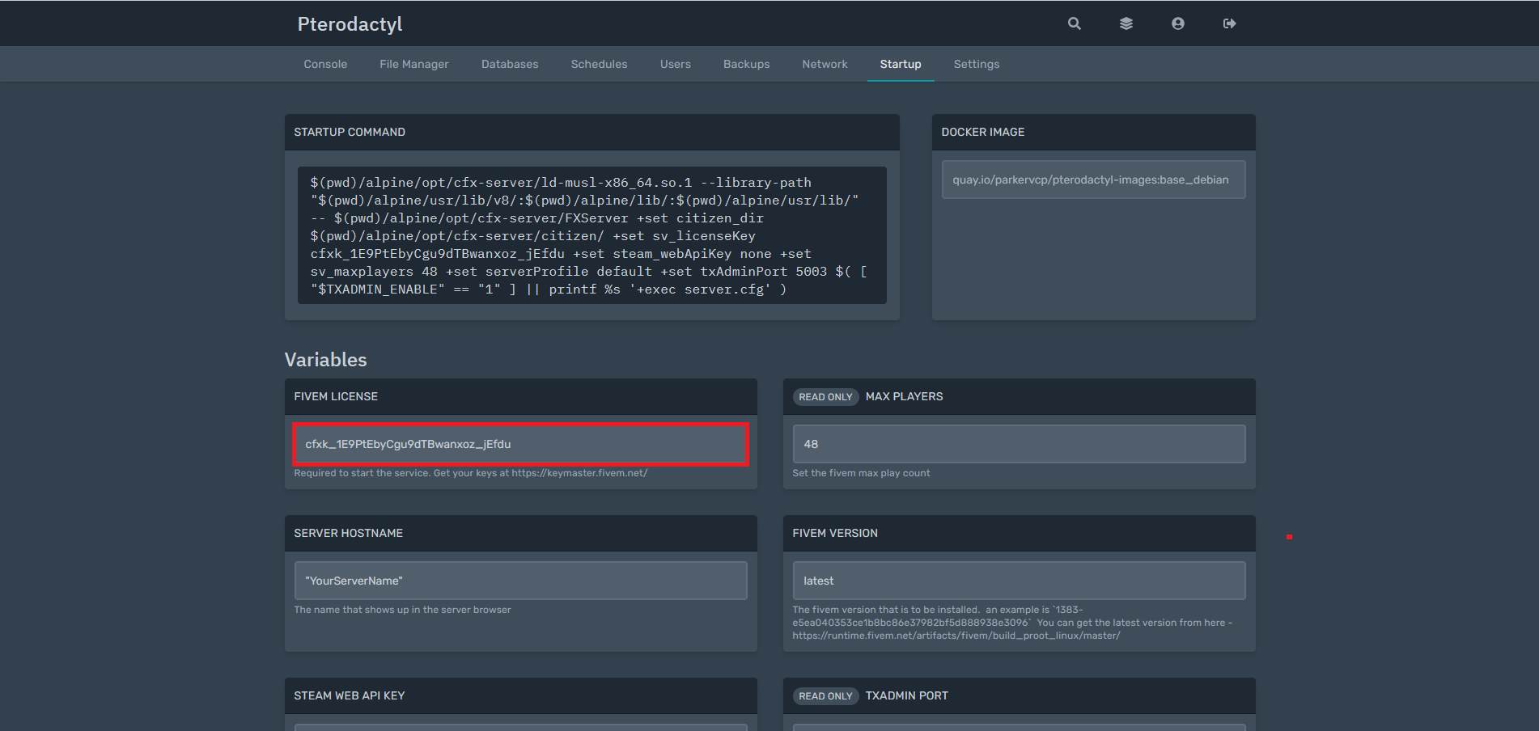Click FIVEM LICENSE header label
Image resolution: width=1539 pixels, height=731 pixels.
point(336,396)
